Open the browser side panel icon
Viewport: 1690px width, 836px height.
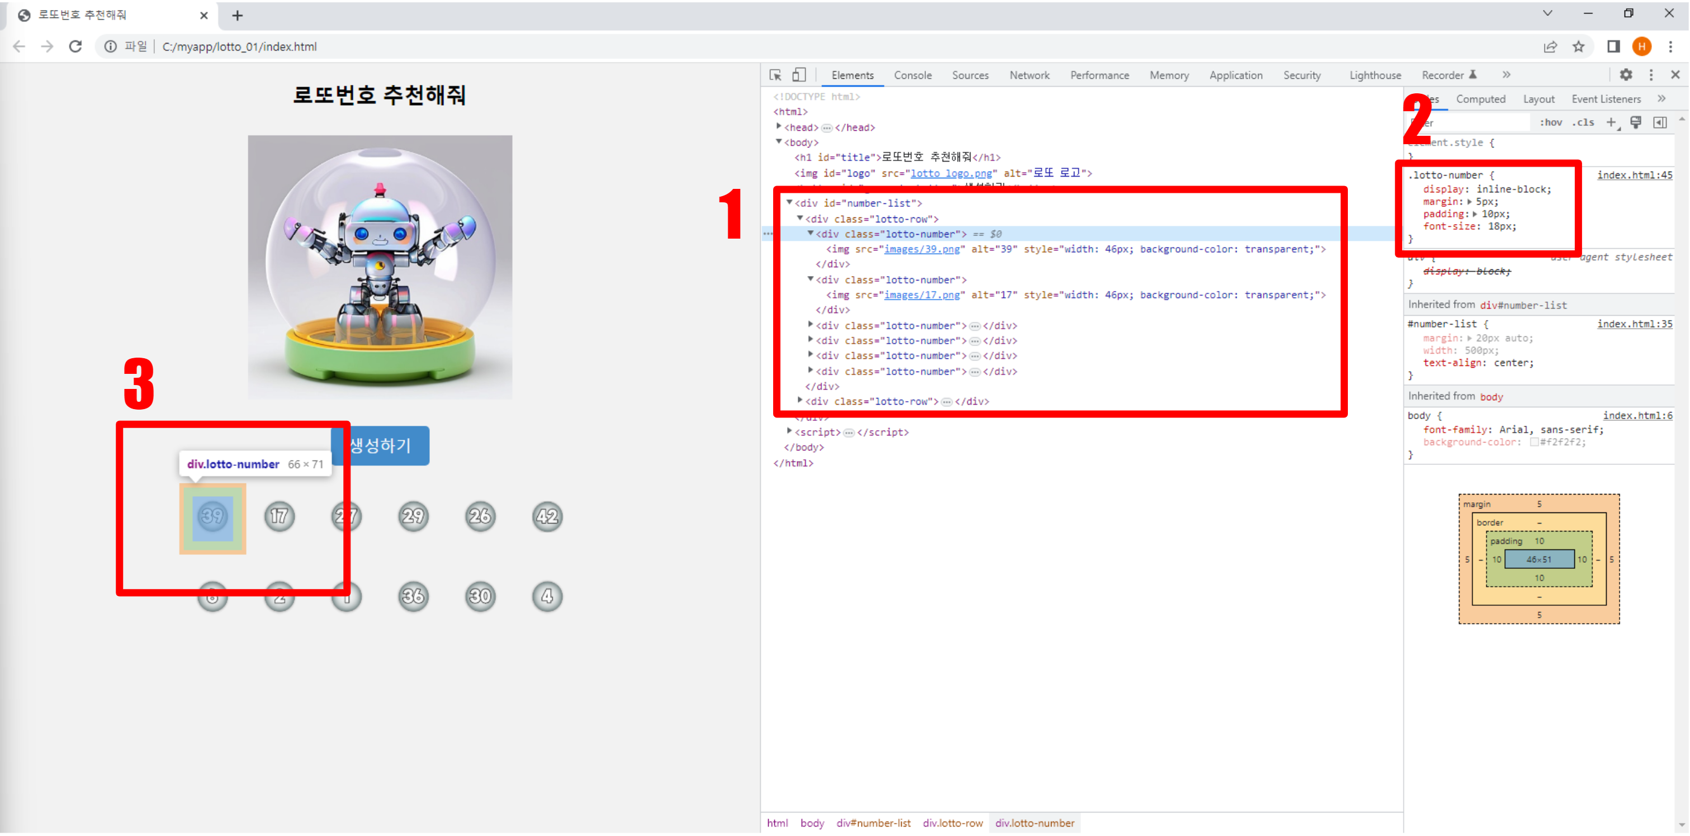[x=1613, y=46]
